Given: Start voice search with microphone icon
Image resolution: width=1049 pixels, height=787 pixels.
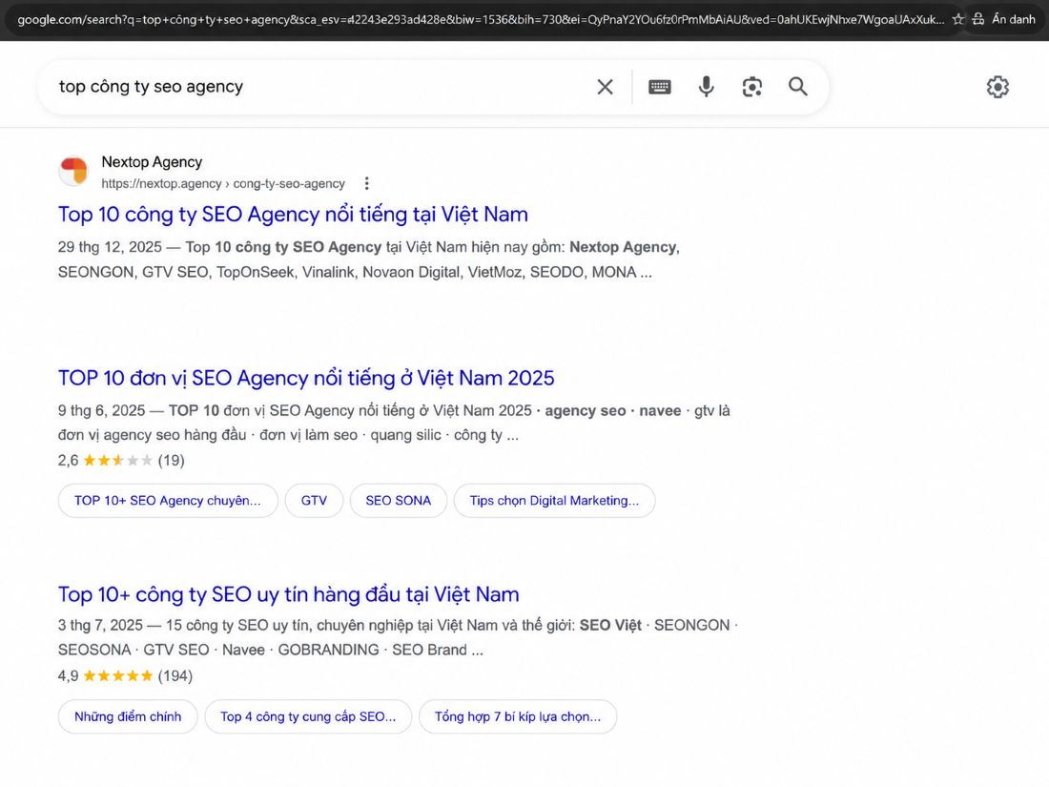Looking at the screenshot, I should click(x=706, y=87).
